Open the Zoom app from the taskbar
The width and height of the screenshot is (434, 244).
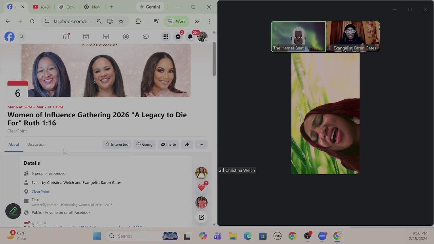click(x=322, y=236)
